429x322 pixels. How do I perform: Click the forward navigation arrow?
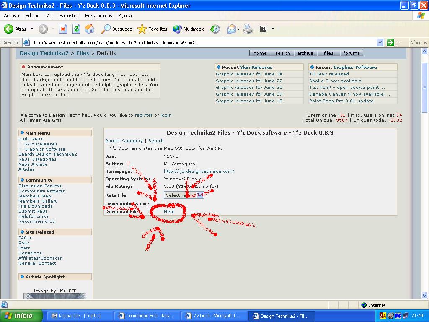(x=43, y=29)
